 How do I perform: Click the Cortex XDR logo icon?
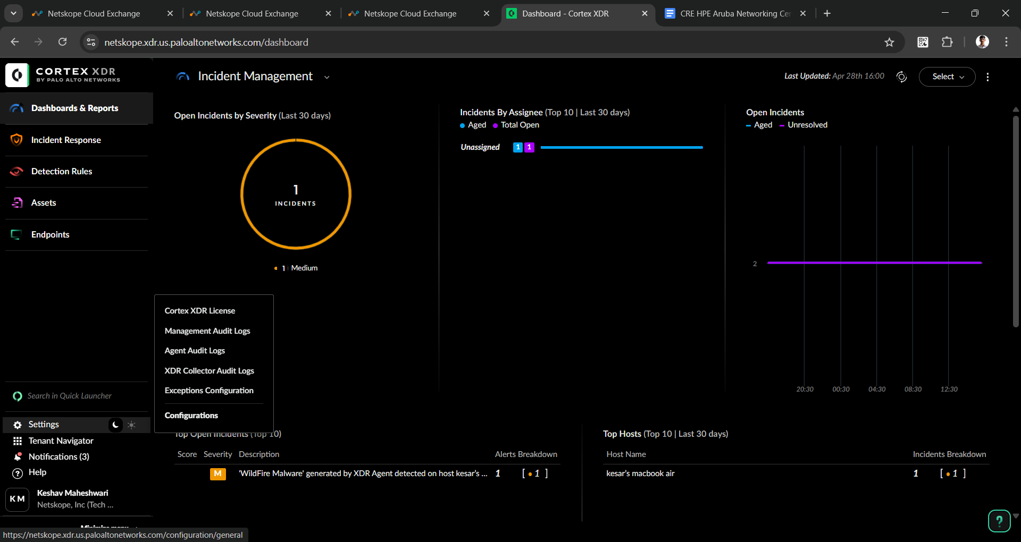click(17, 75)
